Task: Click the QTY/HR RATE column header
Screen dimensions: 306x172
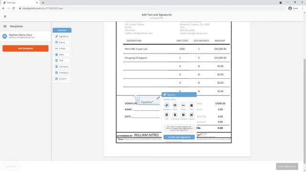Action: 201,41
